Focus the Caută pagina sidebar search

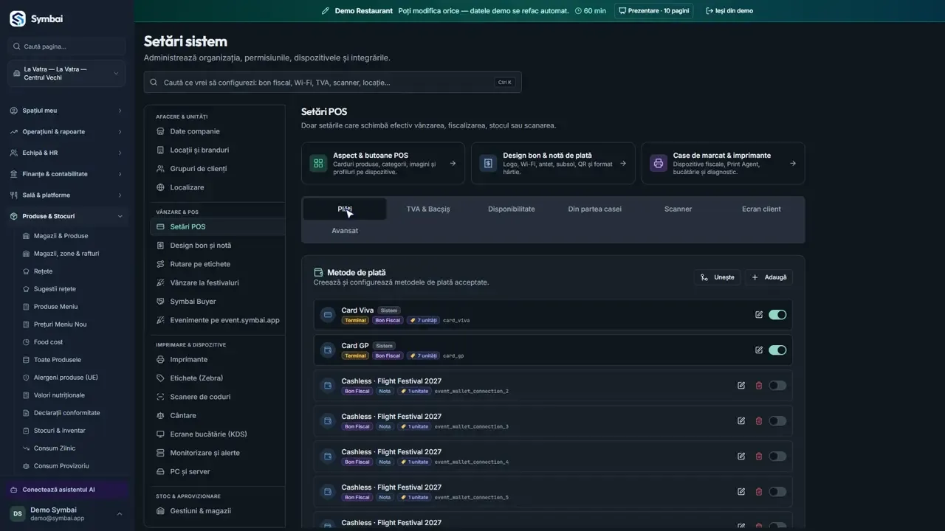click(x=66, y=46)
